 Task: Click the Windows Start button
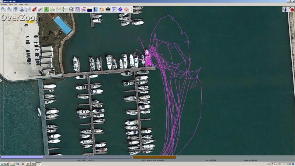click(4, 164)
